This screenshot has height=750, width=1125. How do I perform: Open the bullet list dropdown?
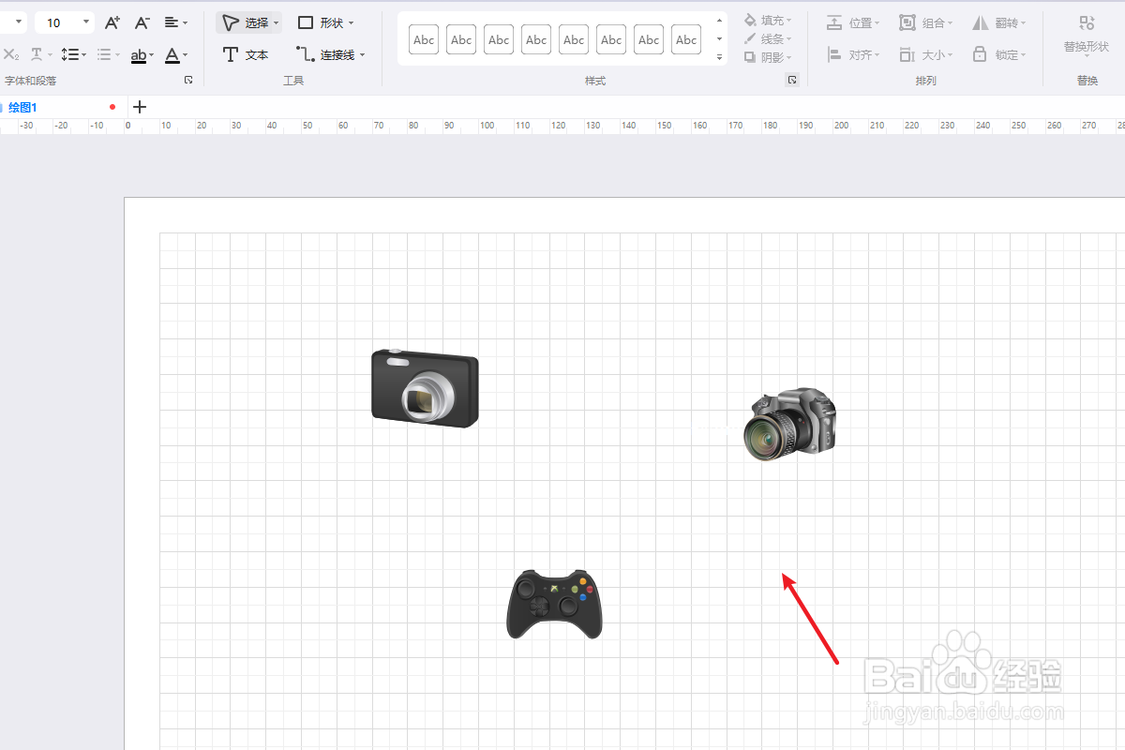point(107,55)
